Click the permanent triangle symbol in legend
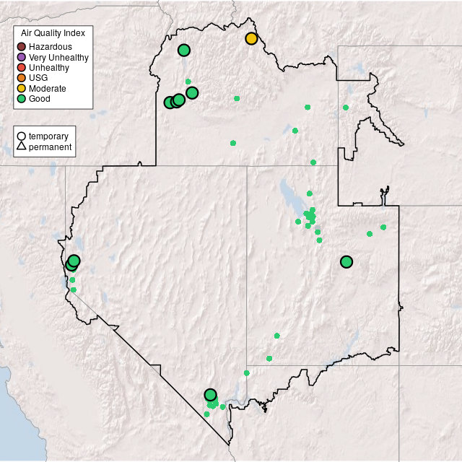Viewport: 462px width, 462px height. coord(22,147)
